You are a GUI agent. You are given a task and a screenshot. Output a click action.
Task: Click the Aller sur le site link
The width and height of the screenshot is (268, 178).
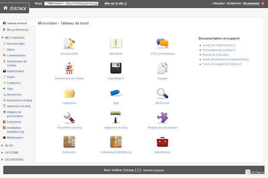pos(116,3)
